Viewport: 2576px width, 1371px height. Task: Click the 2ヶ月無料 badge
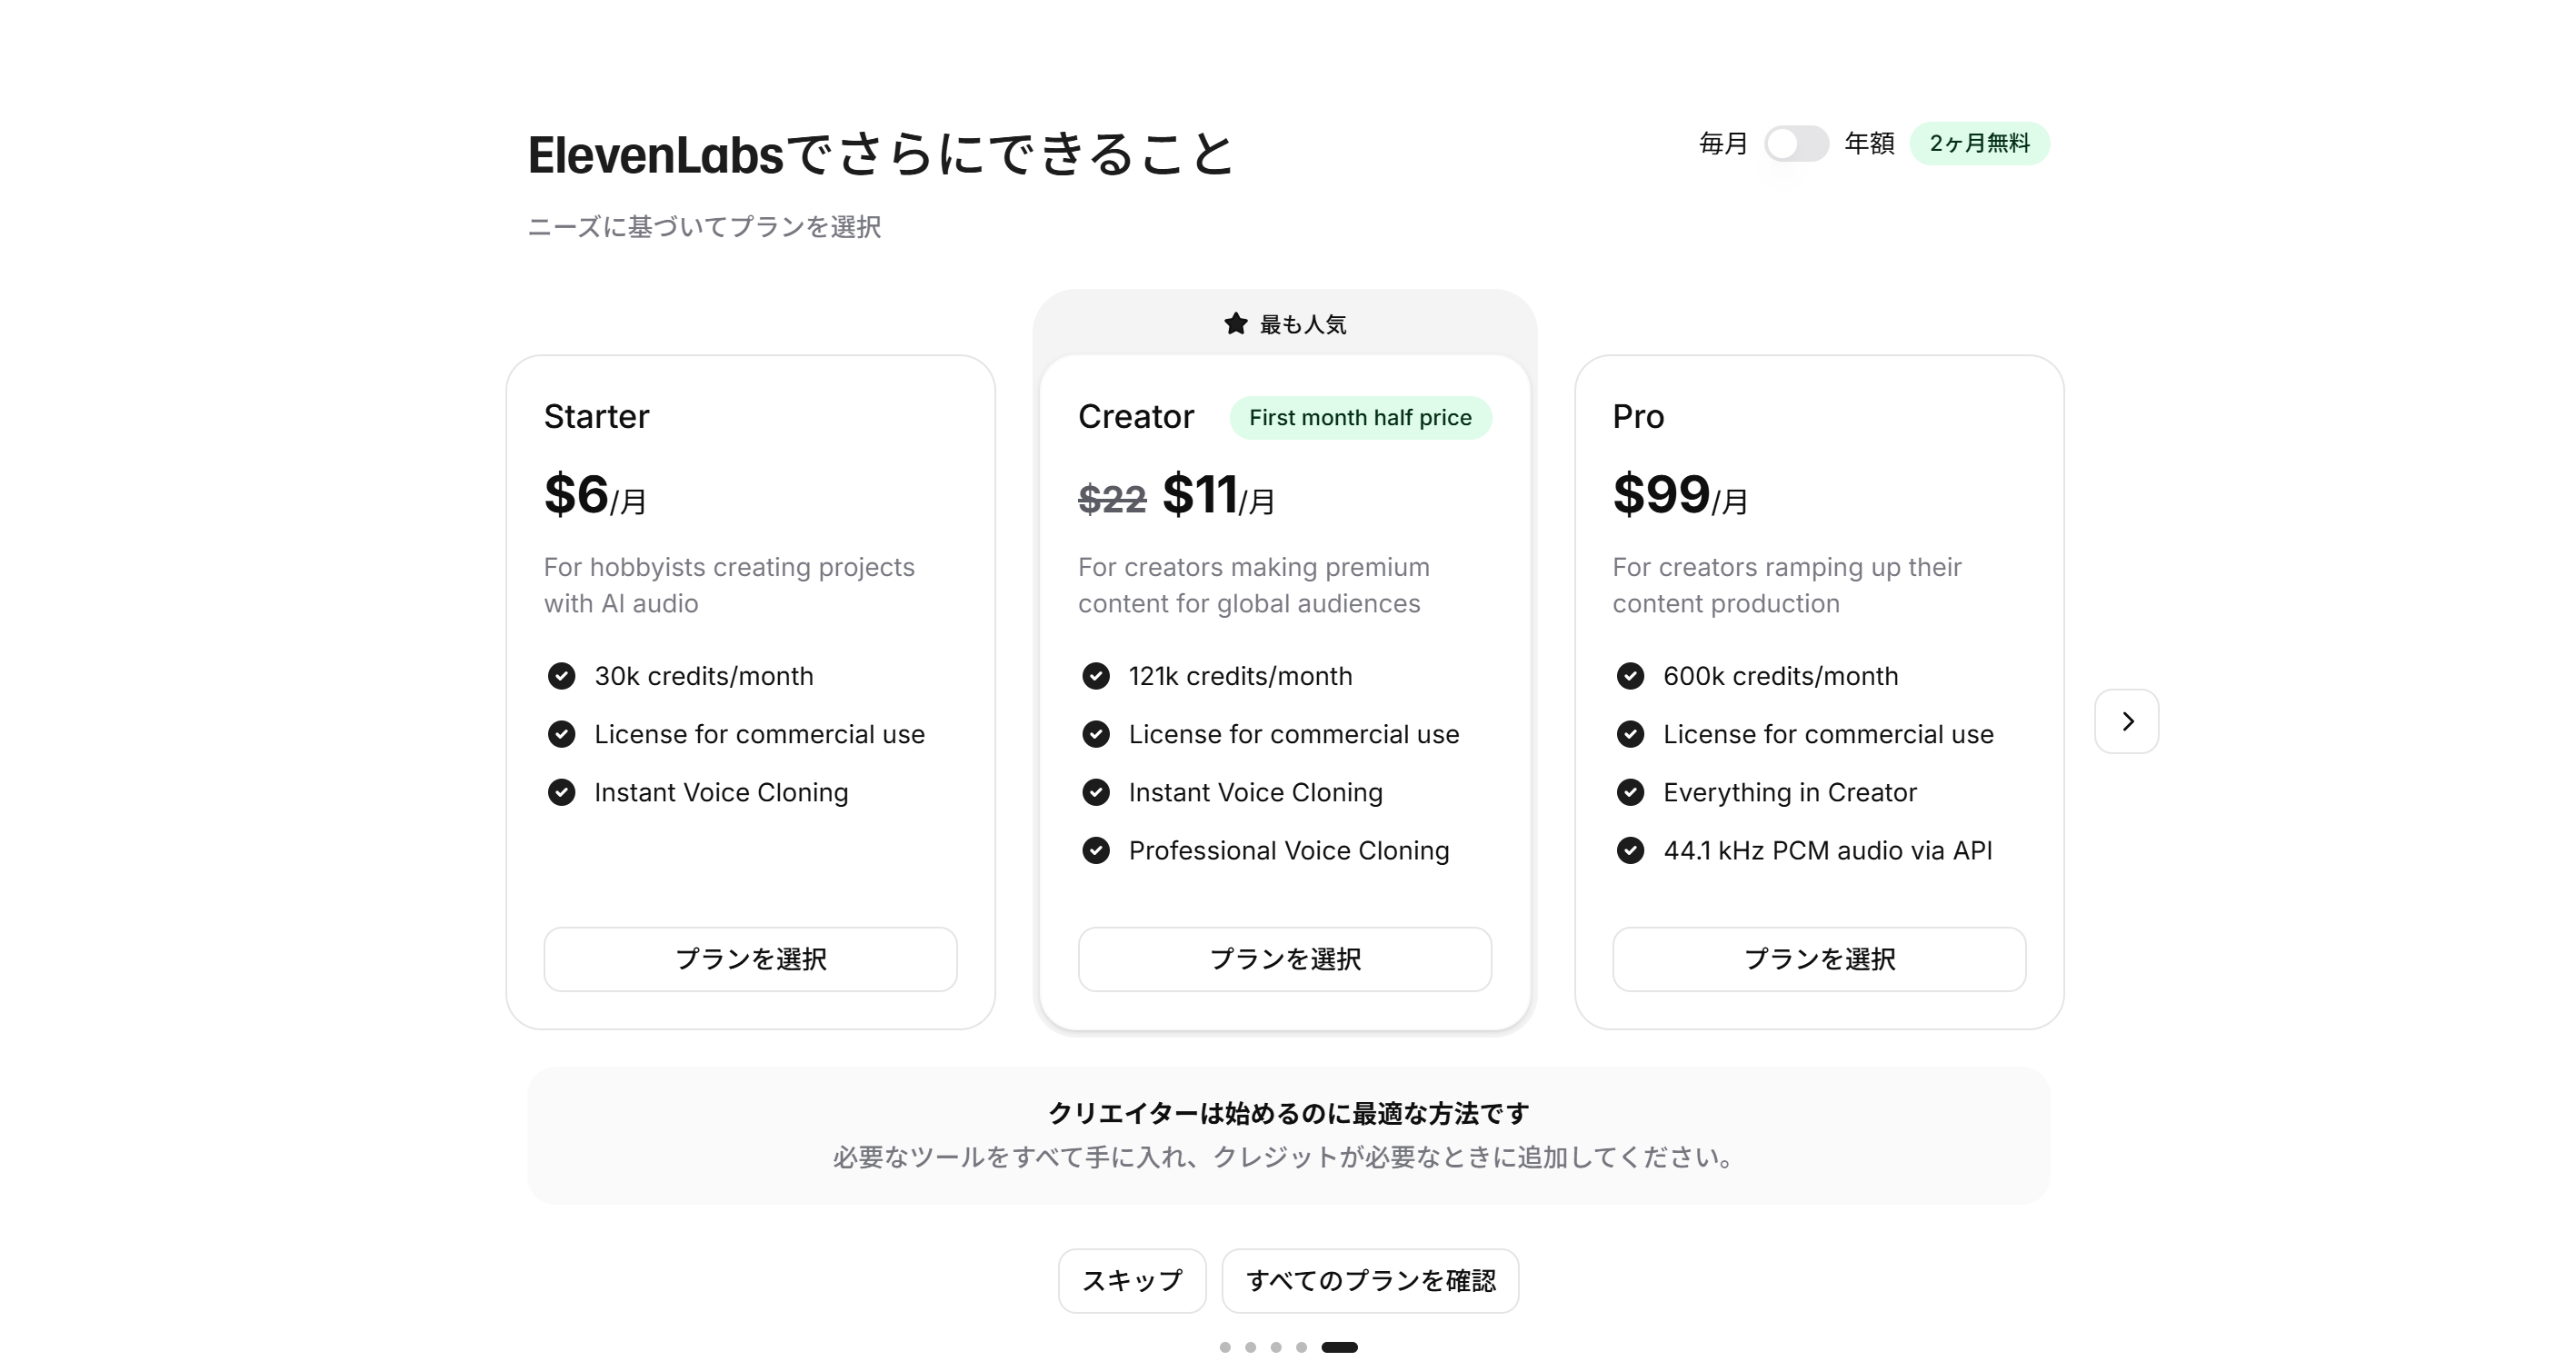(1979, 143)
